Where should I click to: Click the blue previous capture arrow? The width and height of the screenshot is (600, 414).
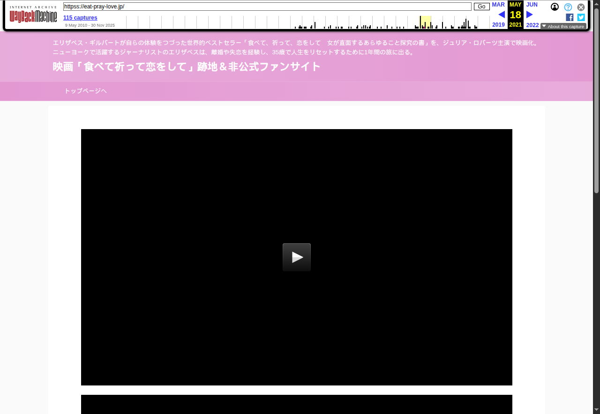click(501, 15)
